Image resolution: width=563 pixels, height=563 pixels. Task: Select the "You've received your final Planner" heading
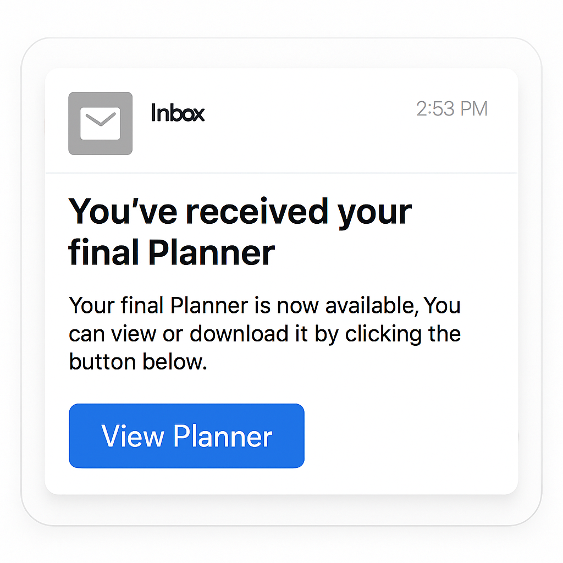tap(240, 232)
